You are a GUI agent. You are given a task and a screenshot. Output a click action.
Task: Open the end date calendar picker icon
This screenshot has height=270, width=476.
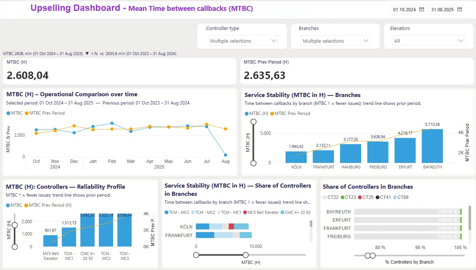click(x=460, y=9)
